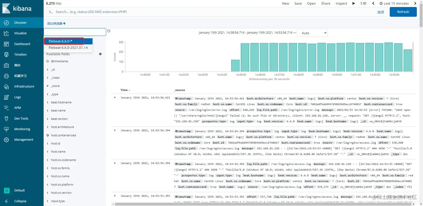This screenshot has width=423, height=206.
Task: Open the Infrastructure sidebar icon
Action: tap(6, 87)
